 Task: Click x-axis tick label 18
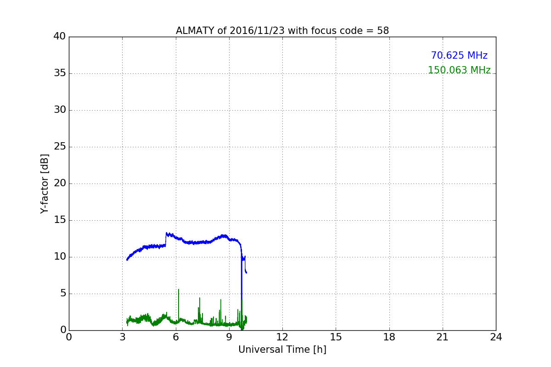tap(389, 337)
